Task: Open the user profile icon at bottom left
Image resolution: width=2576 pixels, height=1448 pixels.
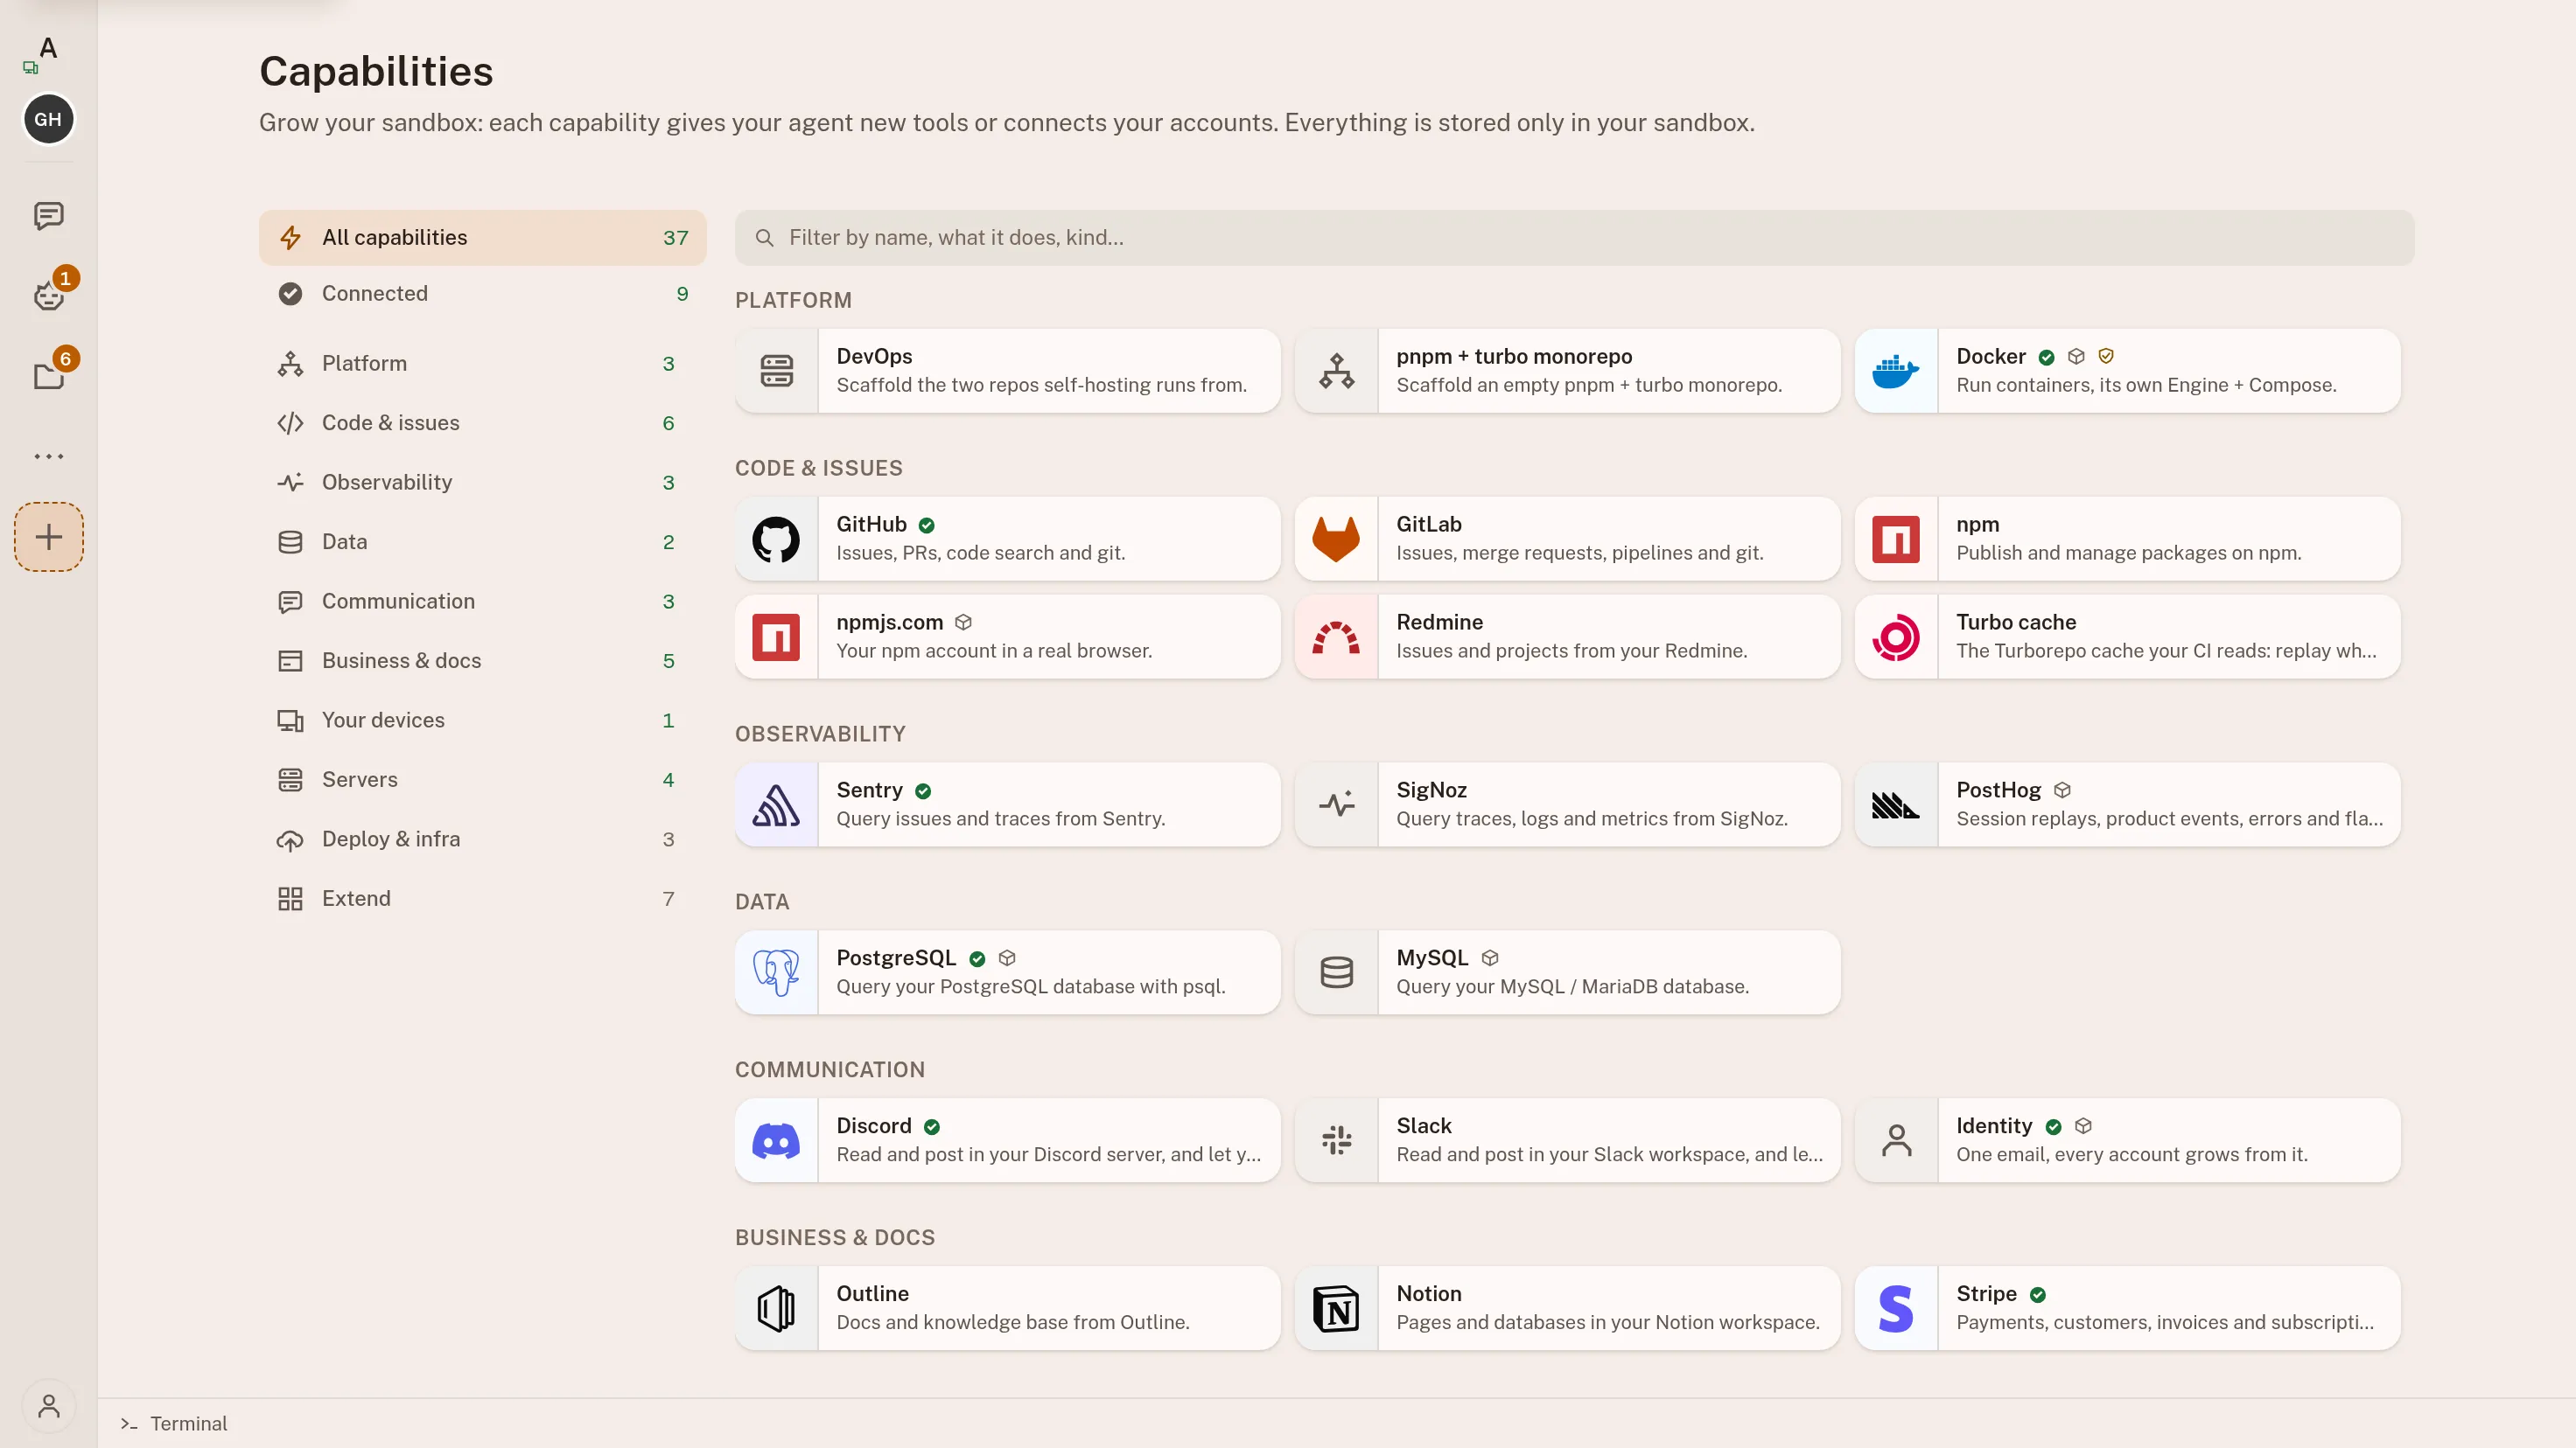Action: pyautogui.click(x=48, y=1406)
